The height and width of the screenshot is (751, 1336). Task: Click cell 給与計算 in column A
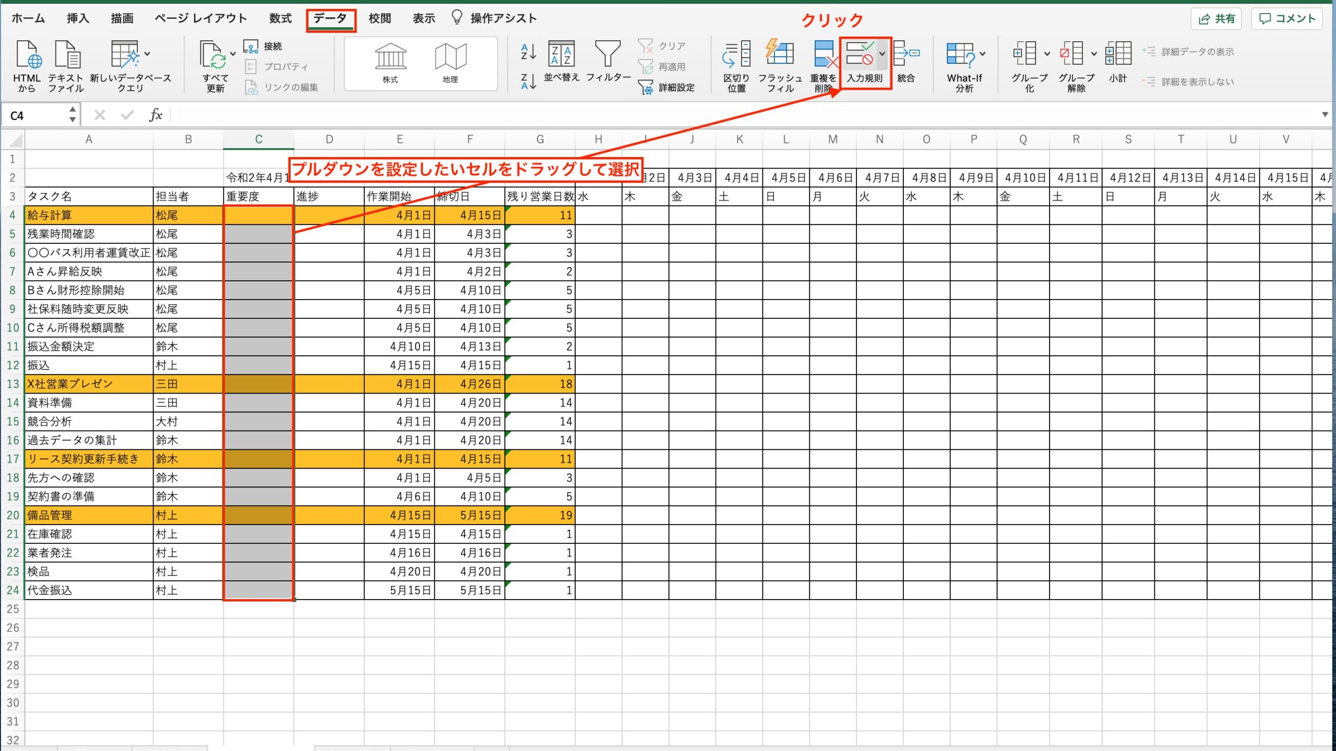(x=89, y=215)
